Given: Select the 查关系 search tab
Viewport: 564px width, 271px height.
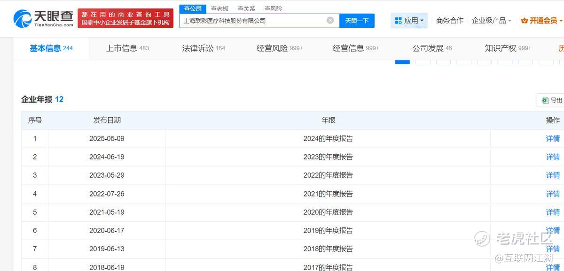Looking at the screenshot, I should (x=246, y=9).
